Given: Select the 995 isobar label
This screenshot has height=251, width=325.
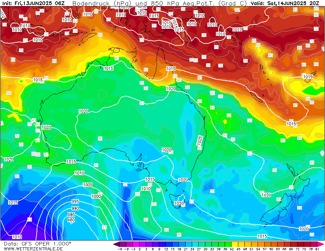Looking at the screenshot, I should tap(75, 201).
